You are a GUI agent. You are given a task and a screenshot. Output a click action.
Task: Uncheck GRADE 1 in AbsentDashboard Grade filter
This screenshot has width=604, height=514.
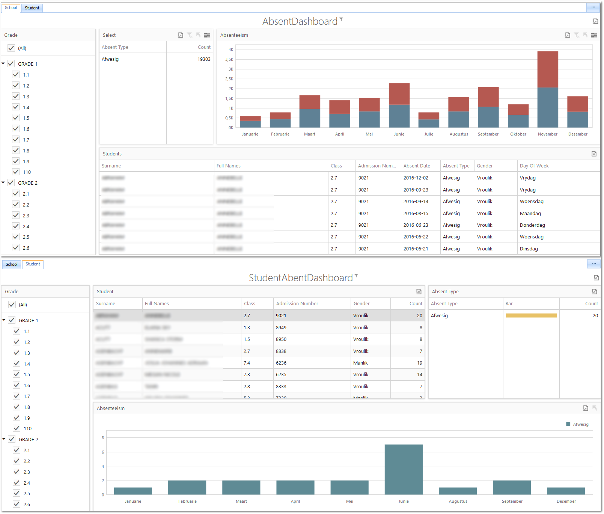[x=11, y=64]
